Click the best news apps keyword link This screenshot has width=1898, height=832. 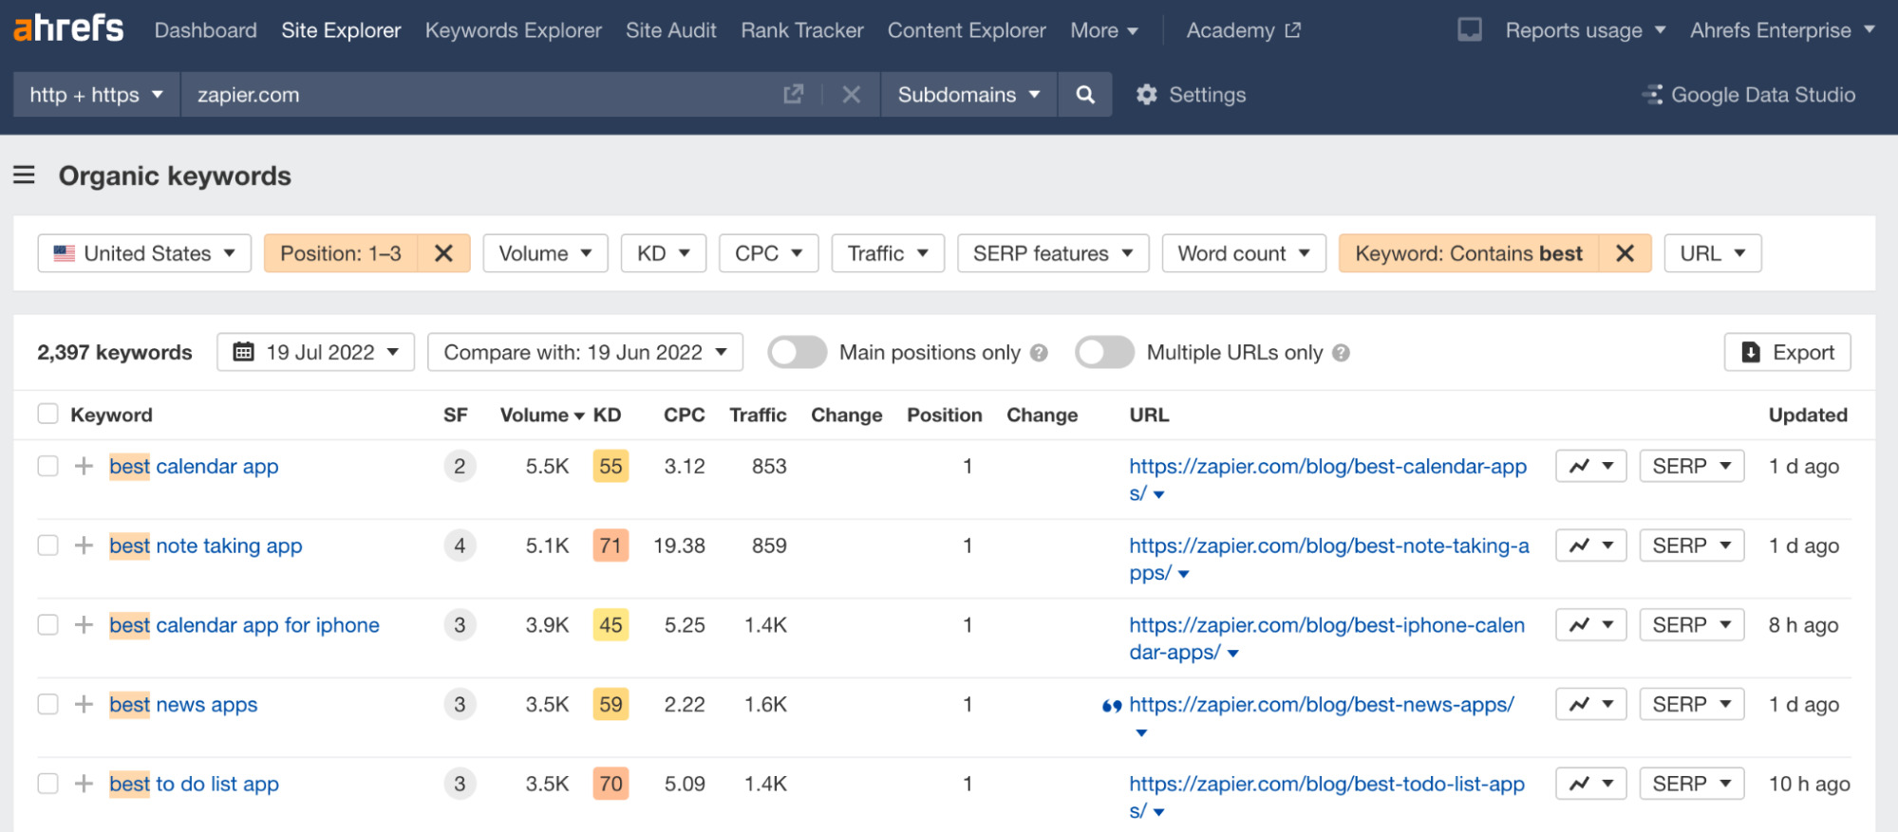(183, 704)
